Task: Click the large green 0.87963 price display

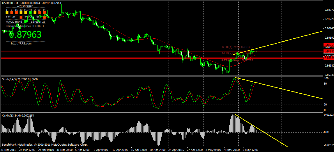Action: pos(25,35)
